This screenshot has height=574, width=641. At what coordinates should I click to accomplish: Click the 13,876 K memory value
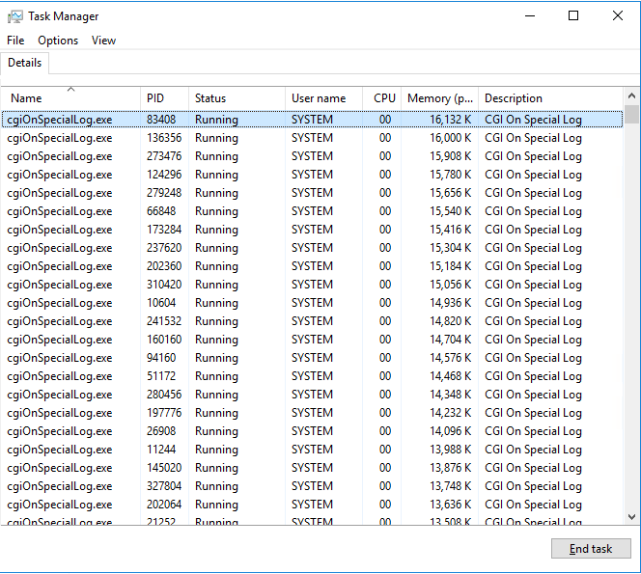(x=451, y=468)
